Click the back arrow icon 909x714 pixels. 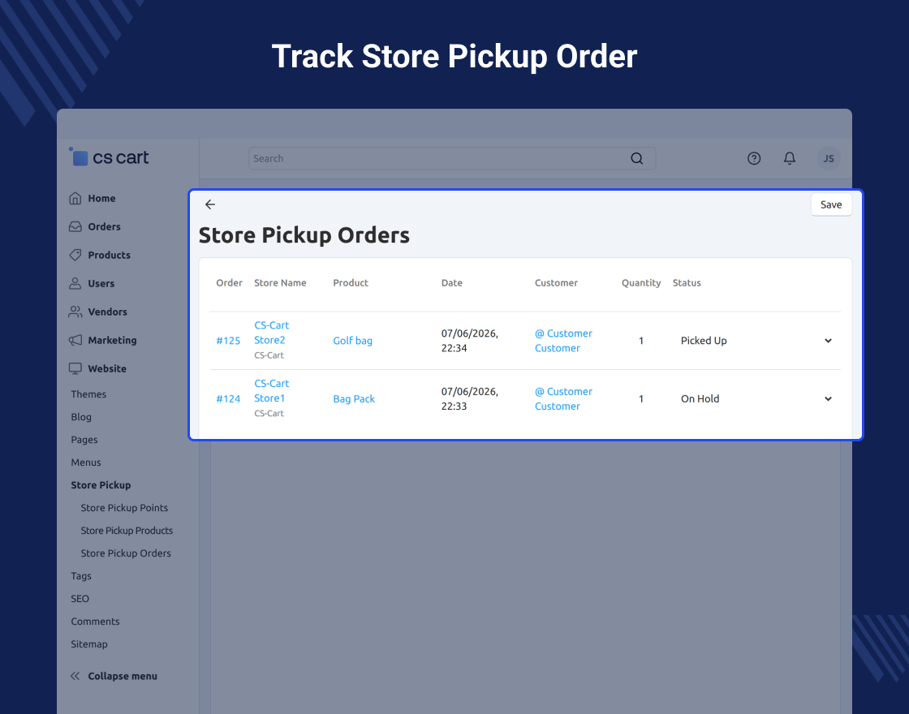pos(210,204)
